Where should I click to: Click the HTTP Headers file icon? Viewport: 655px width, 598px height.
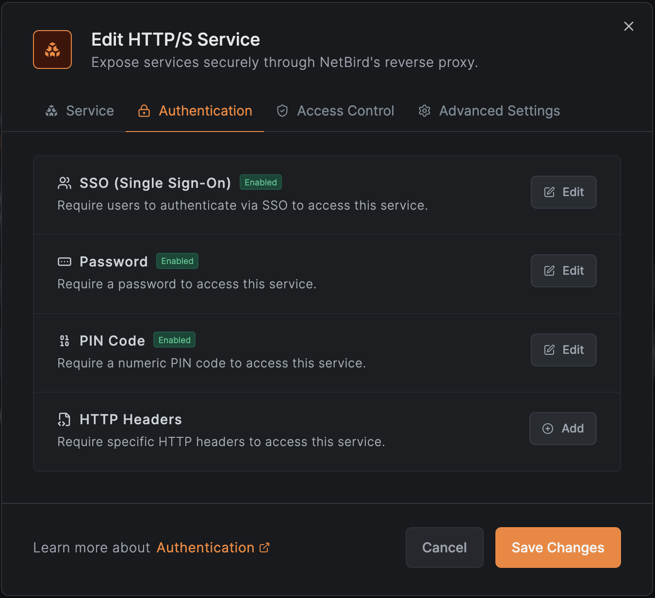coord(64,419)
